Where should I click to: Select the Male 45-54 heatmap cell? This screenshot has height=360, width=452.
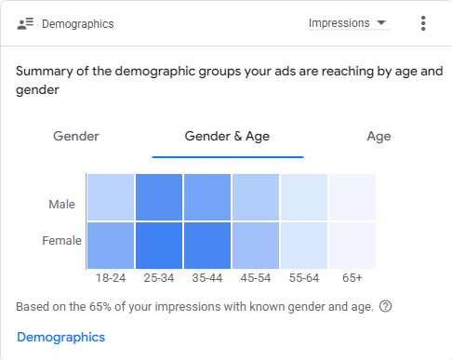256,197
